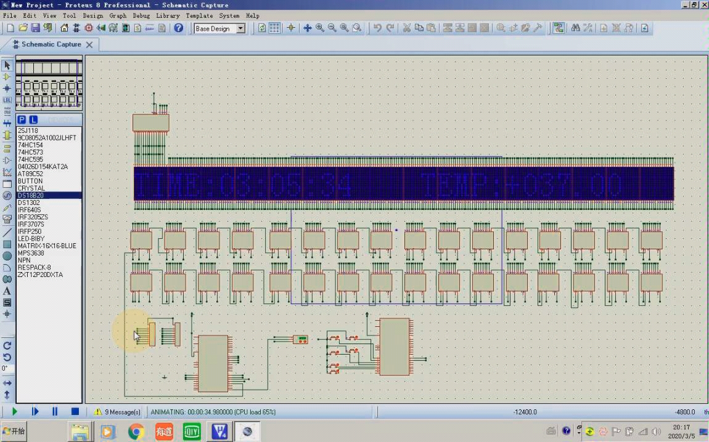Click the Zoom In magnifier icon
The width and height of the screenshot is (709, 442).
tap(320, 28)
